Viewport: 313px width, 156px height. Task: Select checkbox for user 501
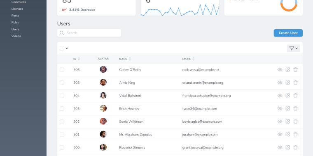tap(62, 135)
